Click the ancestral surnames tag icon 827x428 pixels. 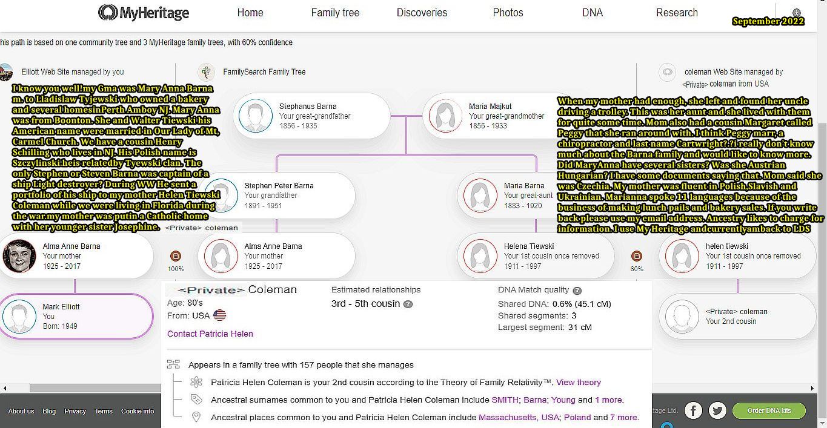196,400
